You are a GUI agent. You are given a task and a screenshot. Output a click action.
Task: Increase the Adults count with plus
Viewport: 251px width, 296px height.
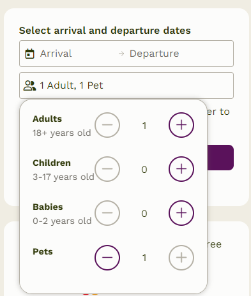click(181, 125)
